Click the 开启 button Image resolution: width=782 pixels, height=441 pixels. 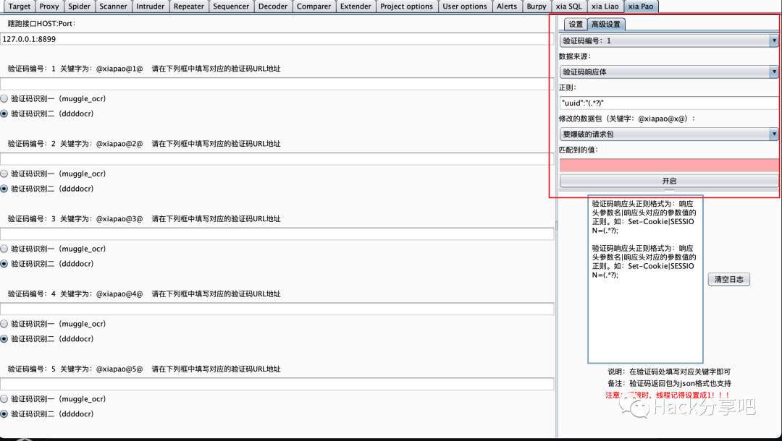[x=669, y=181]
